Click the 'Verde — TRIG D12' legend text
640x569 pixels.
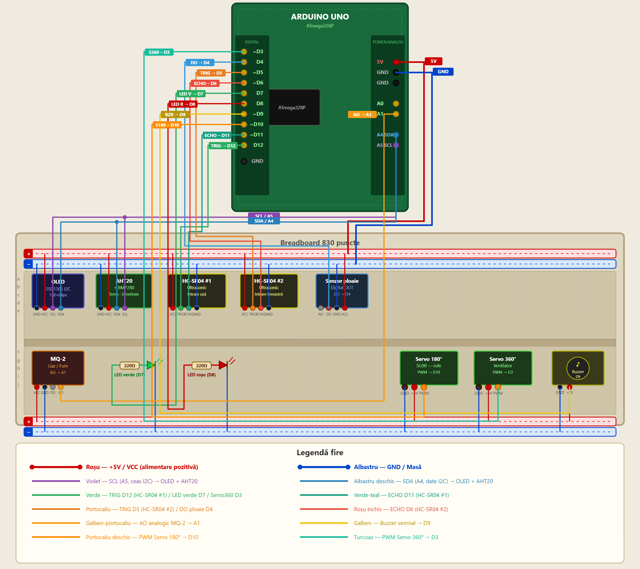coord(164,495)
